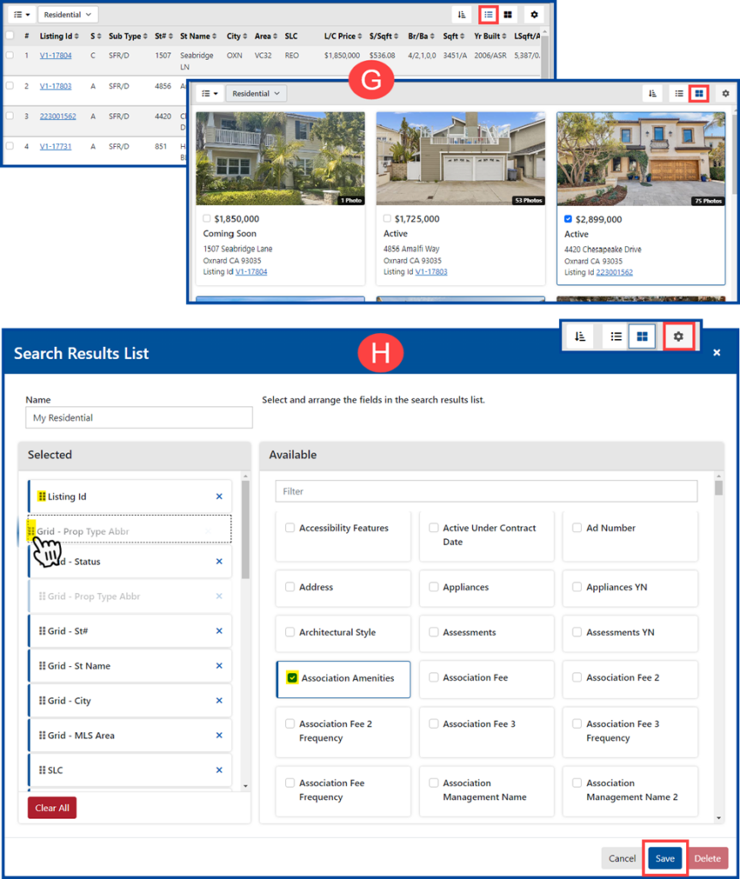This screenshot has width=740, height=879.
Task: Select the grid view icon above Search Results List
Action: coord(642,336)
